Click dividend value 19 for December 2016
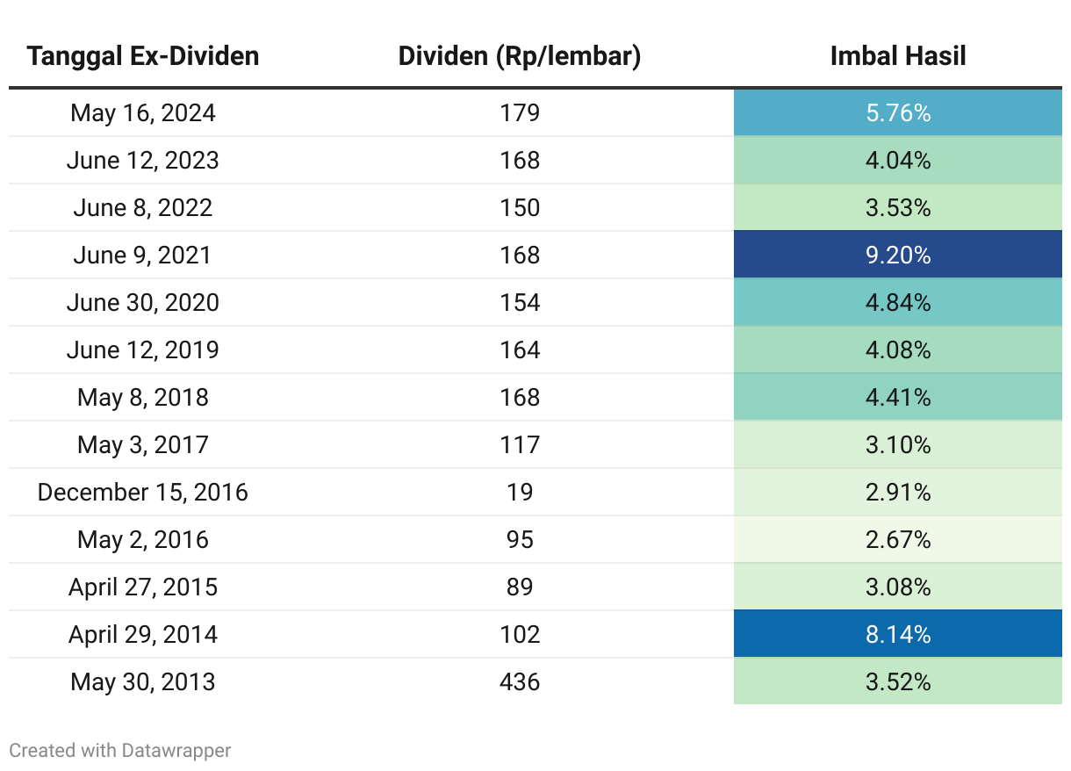Viewport: 1071px width, 771px height. (520, 493)
